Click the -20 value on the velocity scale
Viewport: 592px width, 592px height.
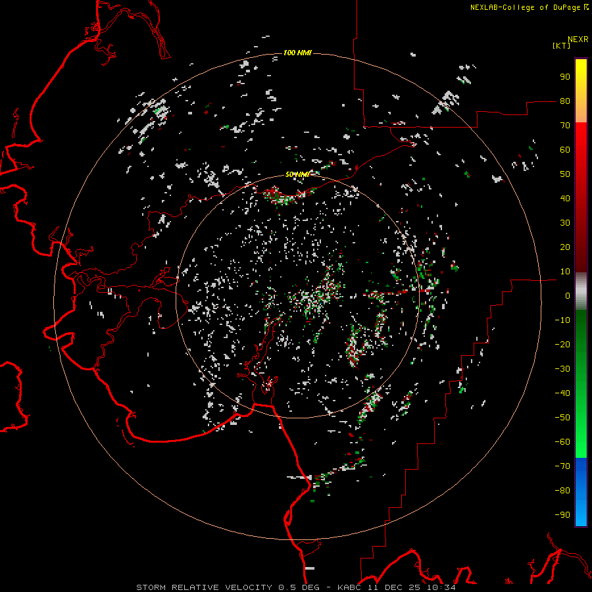tap(562, 344)
